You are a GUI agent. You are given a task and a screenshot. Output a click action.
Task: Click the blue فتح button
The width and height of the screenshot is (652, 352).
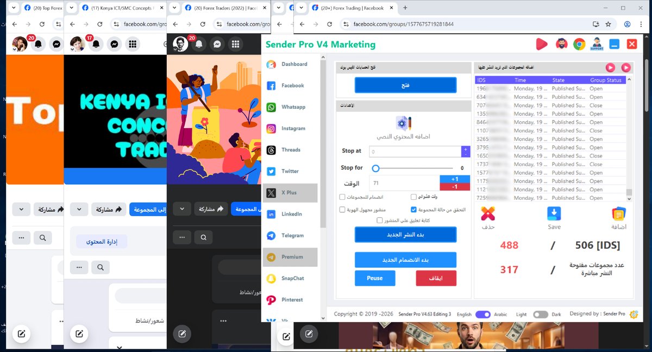click(405, 85)
